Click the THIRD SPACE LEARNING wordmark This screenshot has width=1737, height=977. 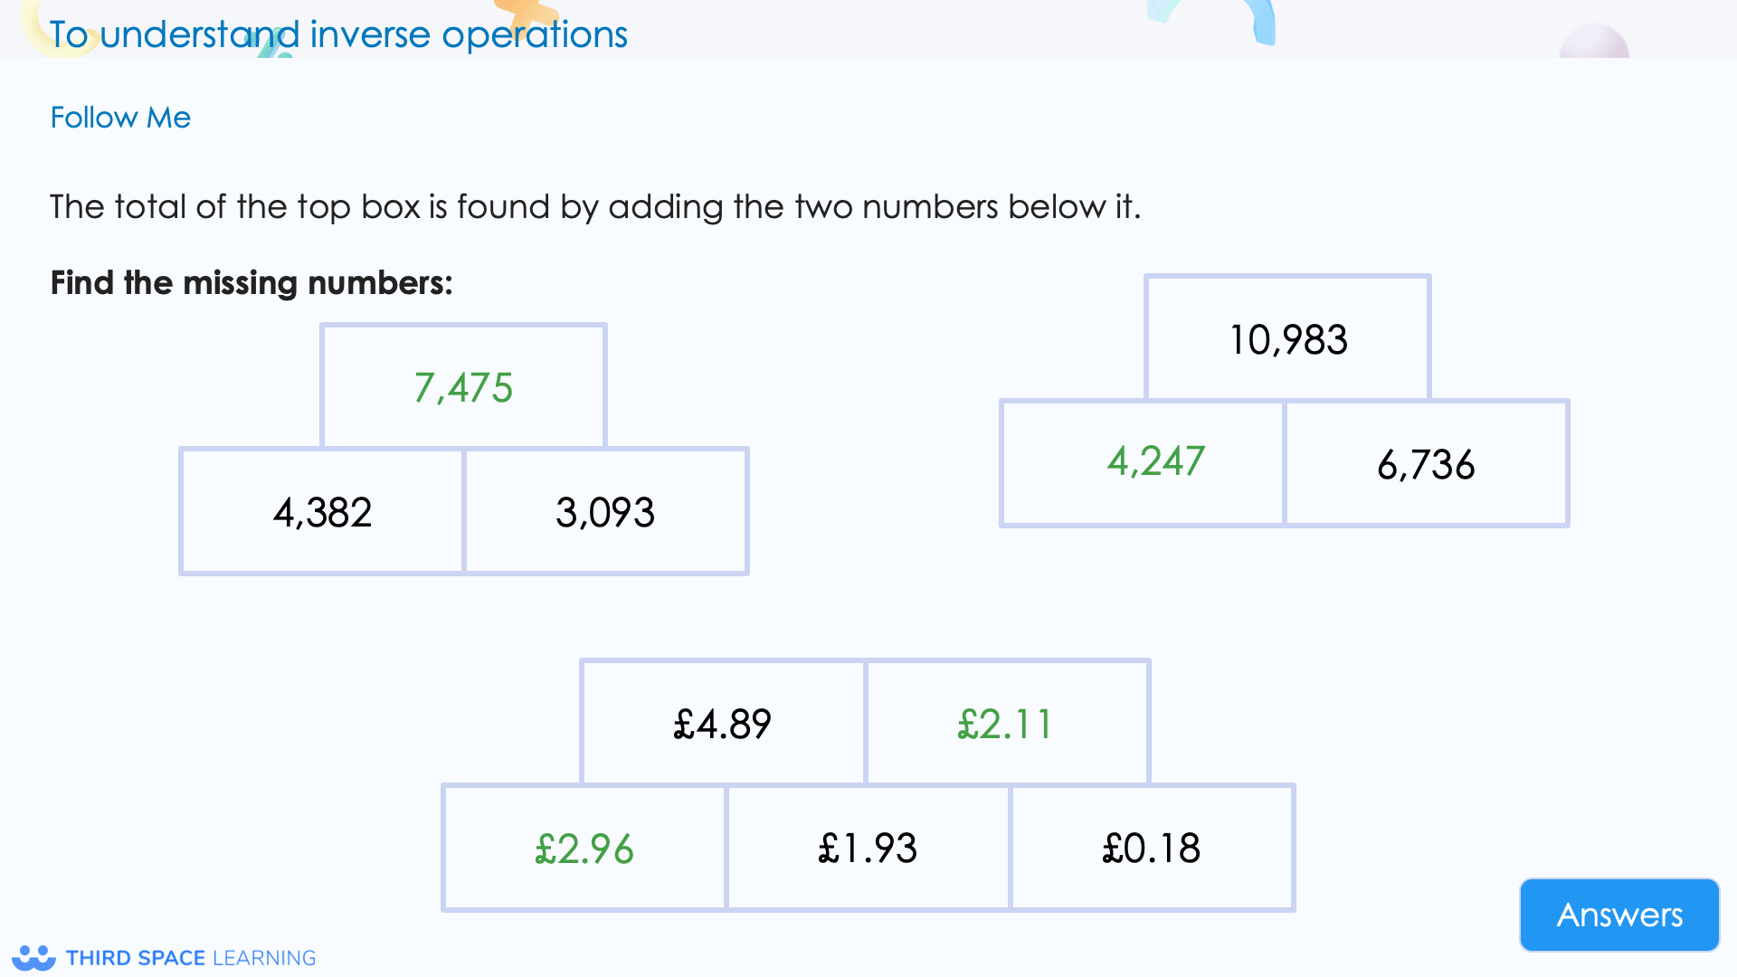point(190,957)
